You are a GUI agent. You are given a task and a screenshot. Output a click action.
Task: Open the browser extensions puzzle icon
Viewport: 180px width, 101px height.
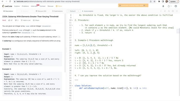coord(159,1)
